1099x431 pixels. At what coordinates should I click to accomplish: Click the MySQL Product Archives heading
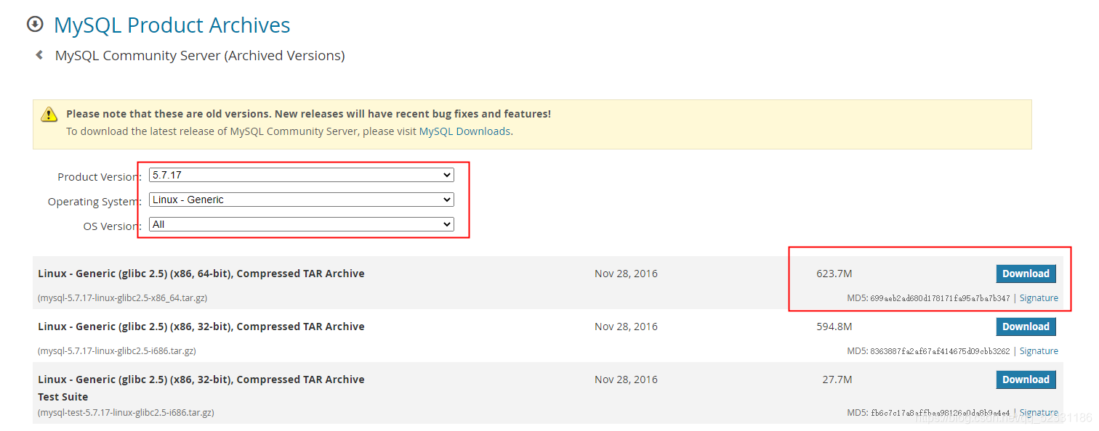[x=172, y=25]
